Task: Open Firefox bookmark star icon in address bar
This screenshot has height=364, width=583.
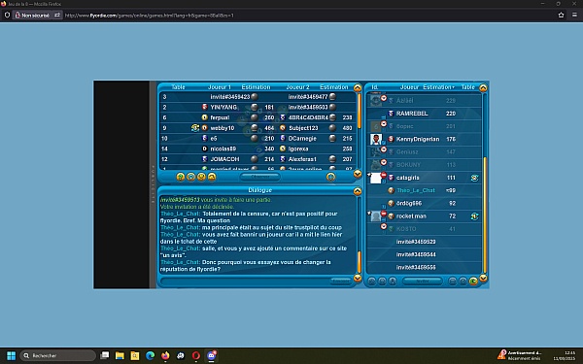Action: point(561,16)
